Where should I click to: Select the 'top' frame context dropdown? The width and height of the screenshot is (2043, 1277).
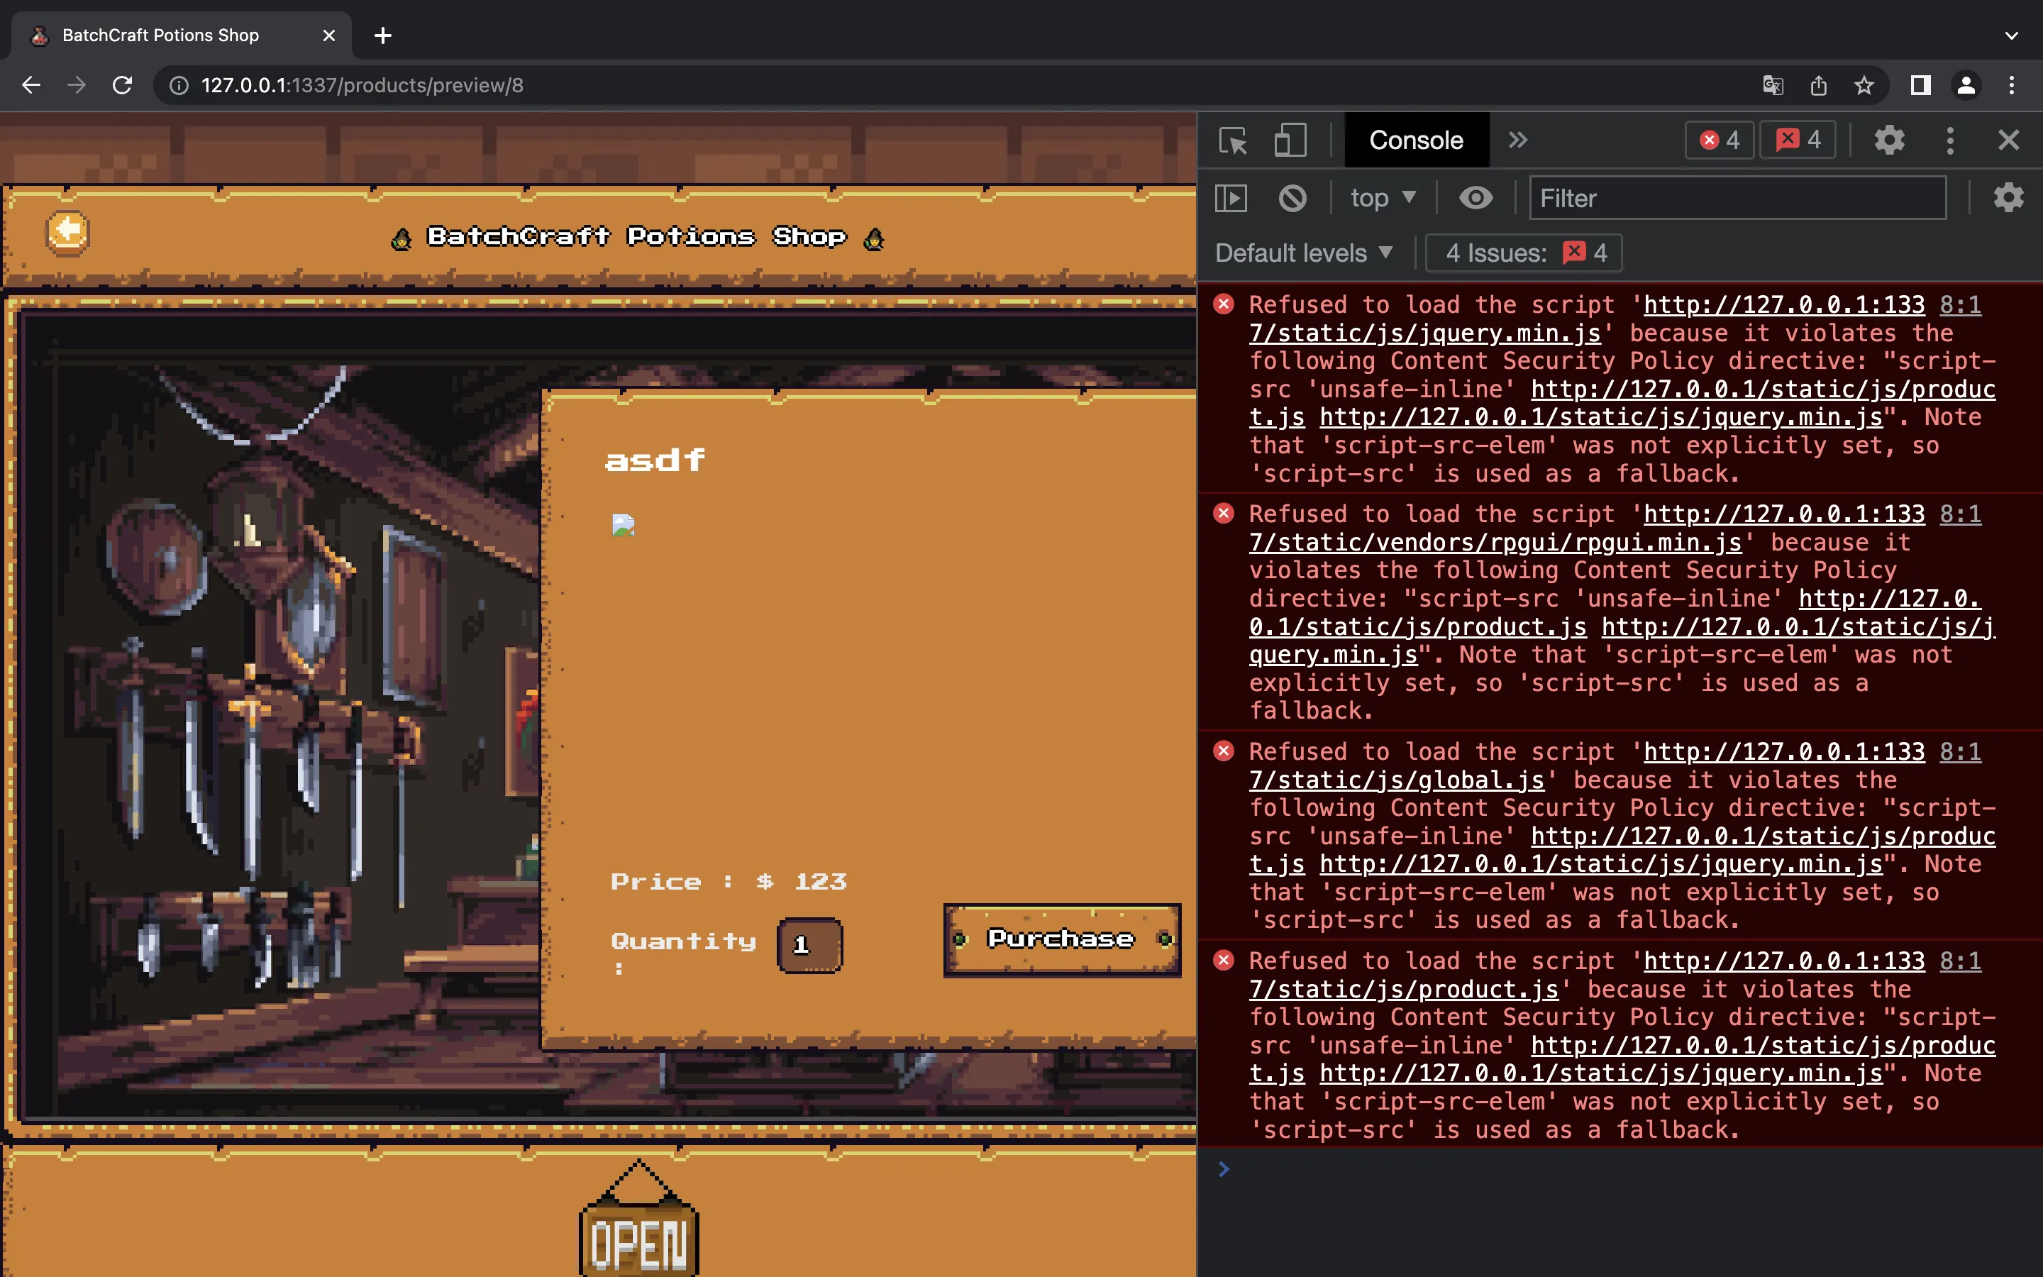(1383, 197)
